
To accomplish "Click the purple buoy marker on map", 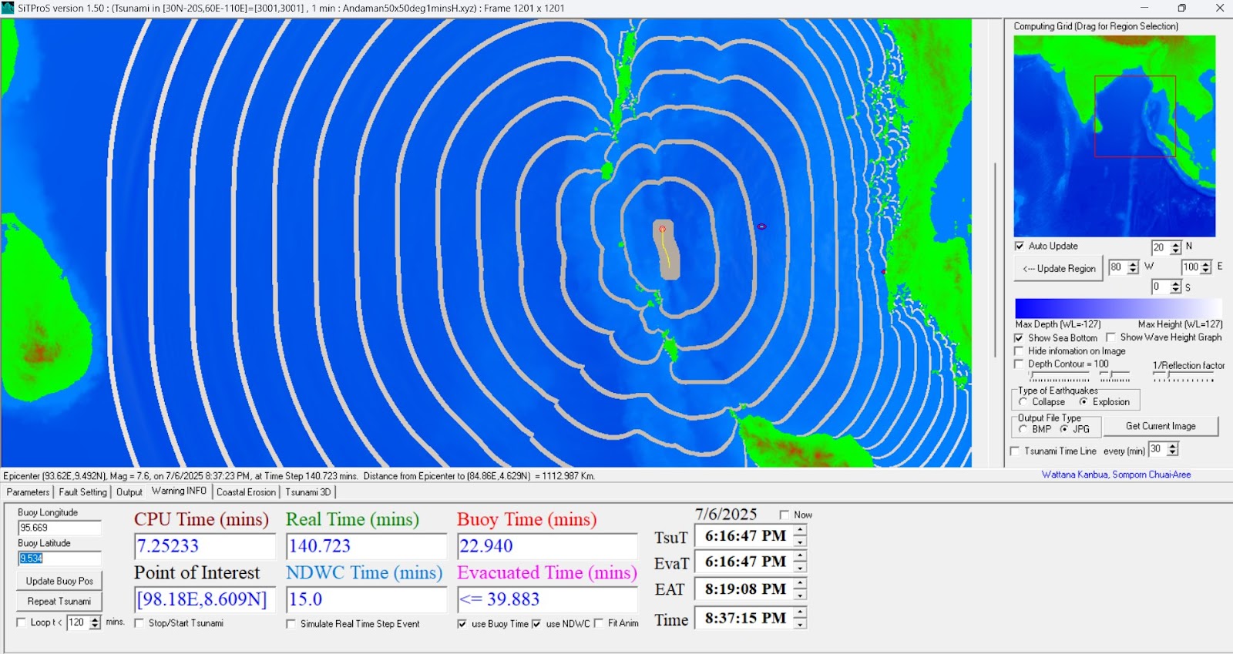I will [761, 226].
